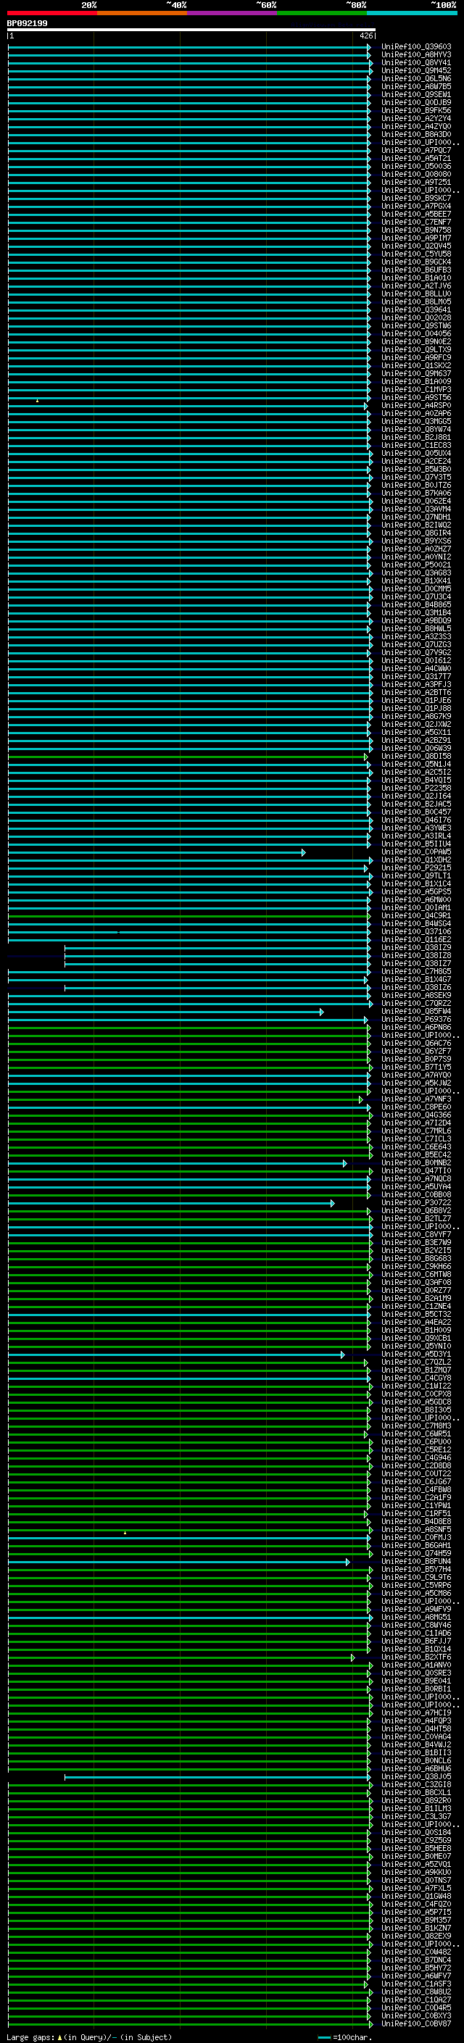The image size is (464, 2043).
Task: Select hit label UniRef100_Q6L5N6
Action: pos(416,78)
